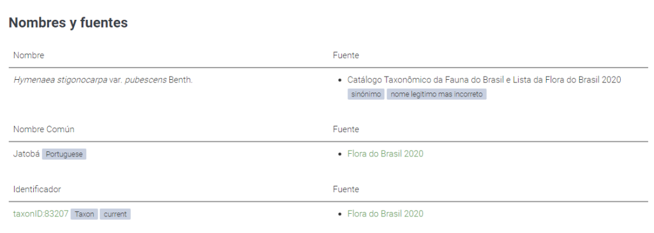
Task: Click the Benth. author abbreviation
Action: 181,80
